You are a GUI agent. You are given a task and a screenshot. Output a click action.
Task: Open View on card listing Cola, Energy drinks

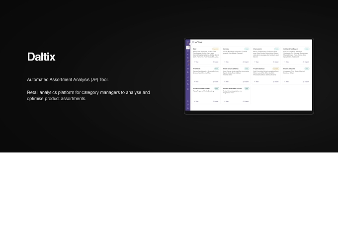(x=226, y=82)
